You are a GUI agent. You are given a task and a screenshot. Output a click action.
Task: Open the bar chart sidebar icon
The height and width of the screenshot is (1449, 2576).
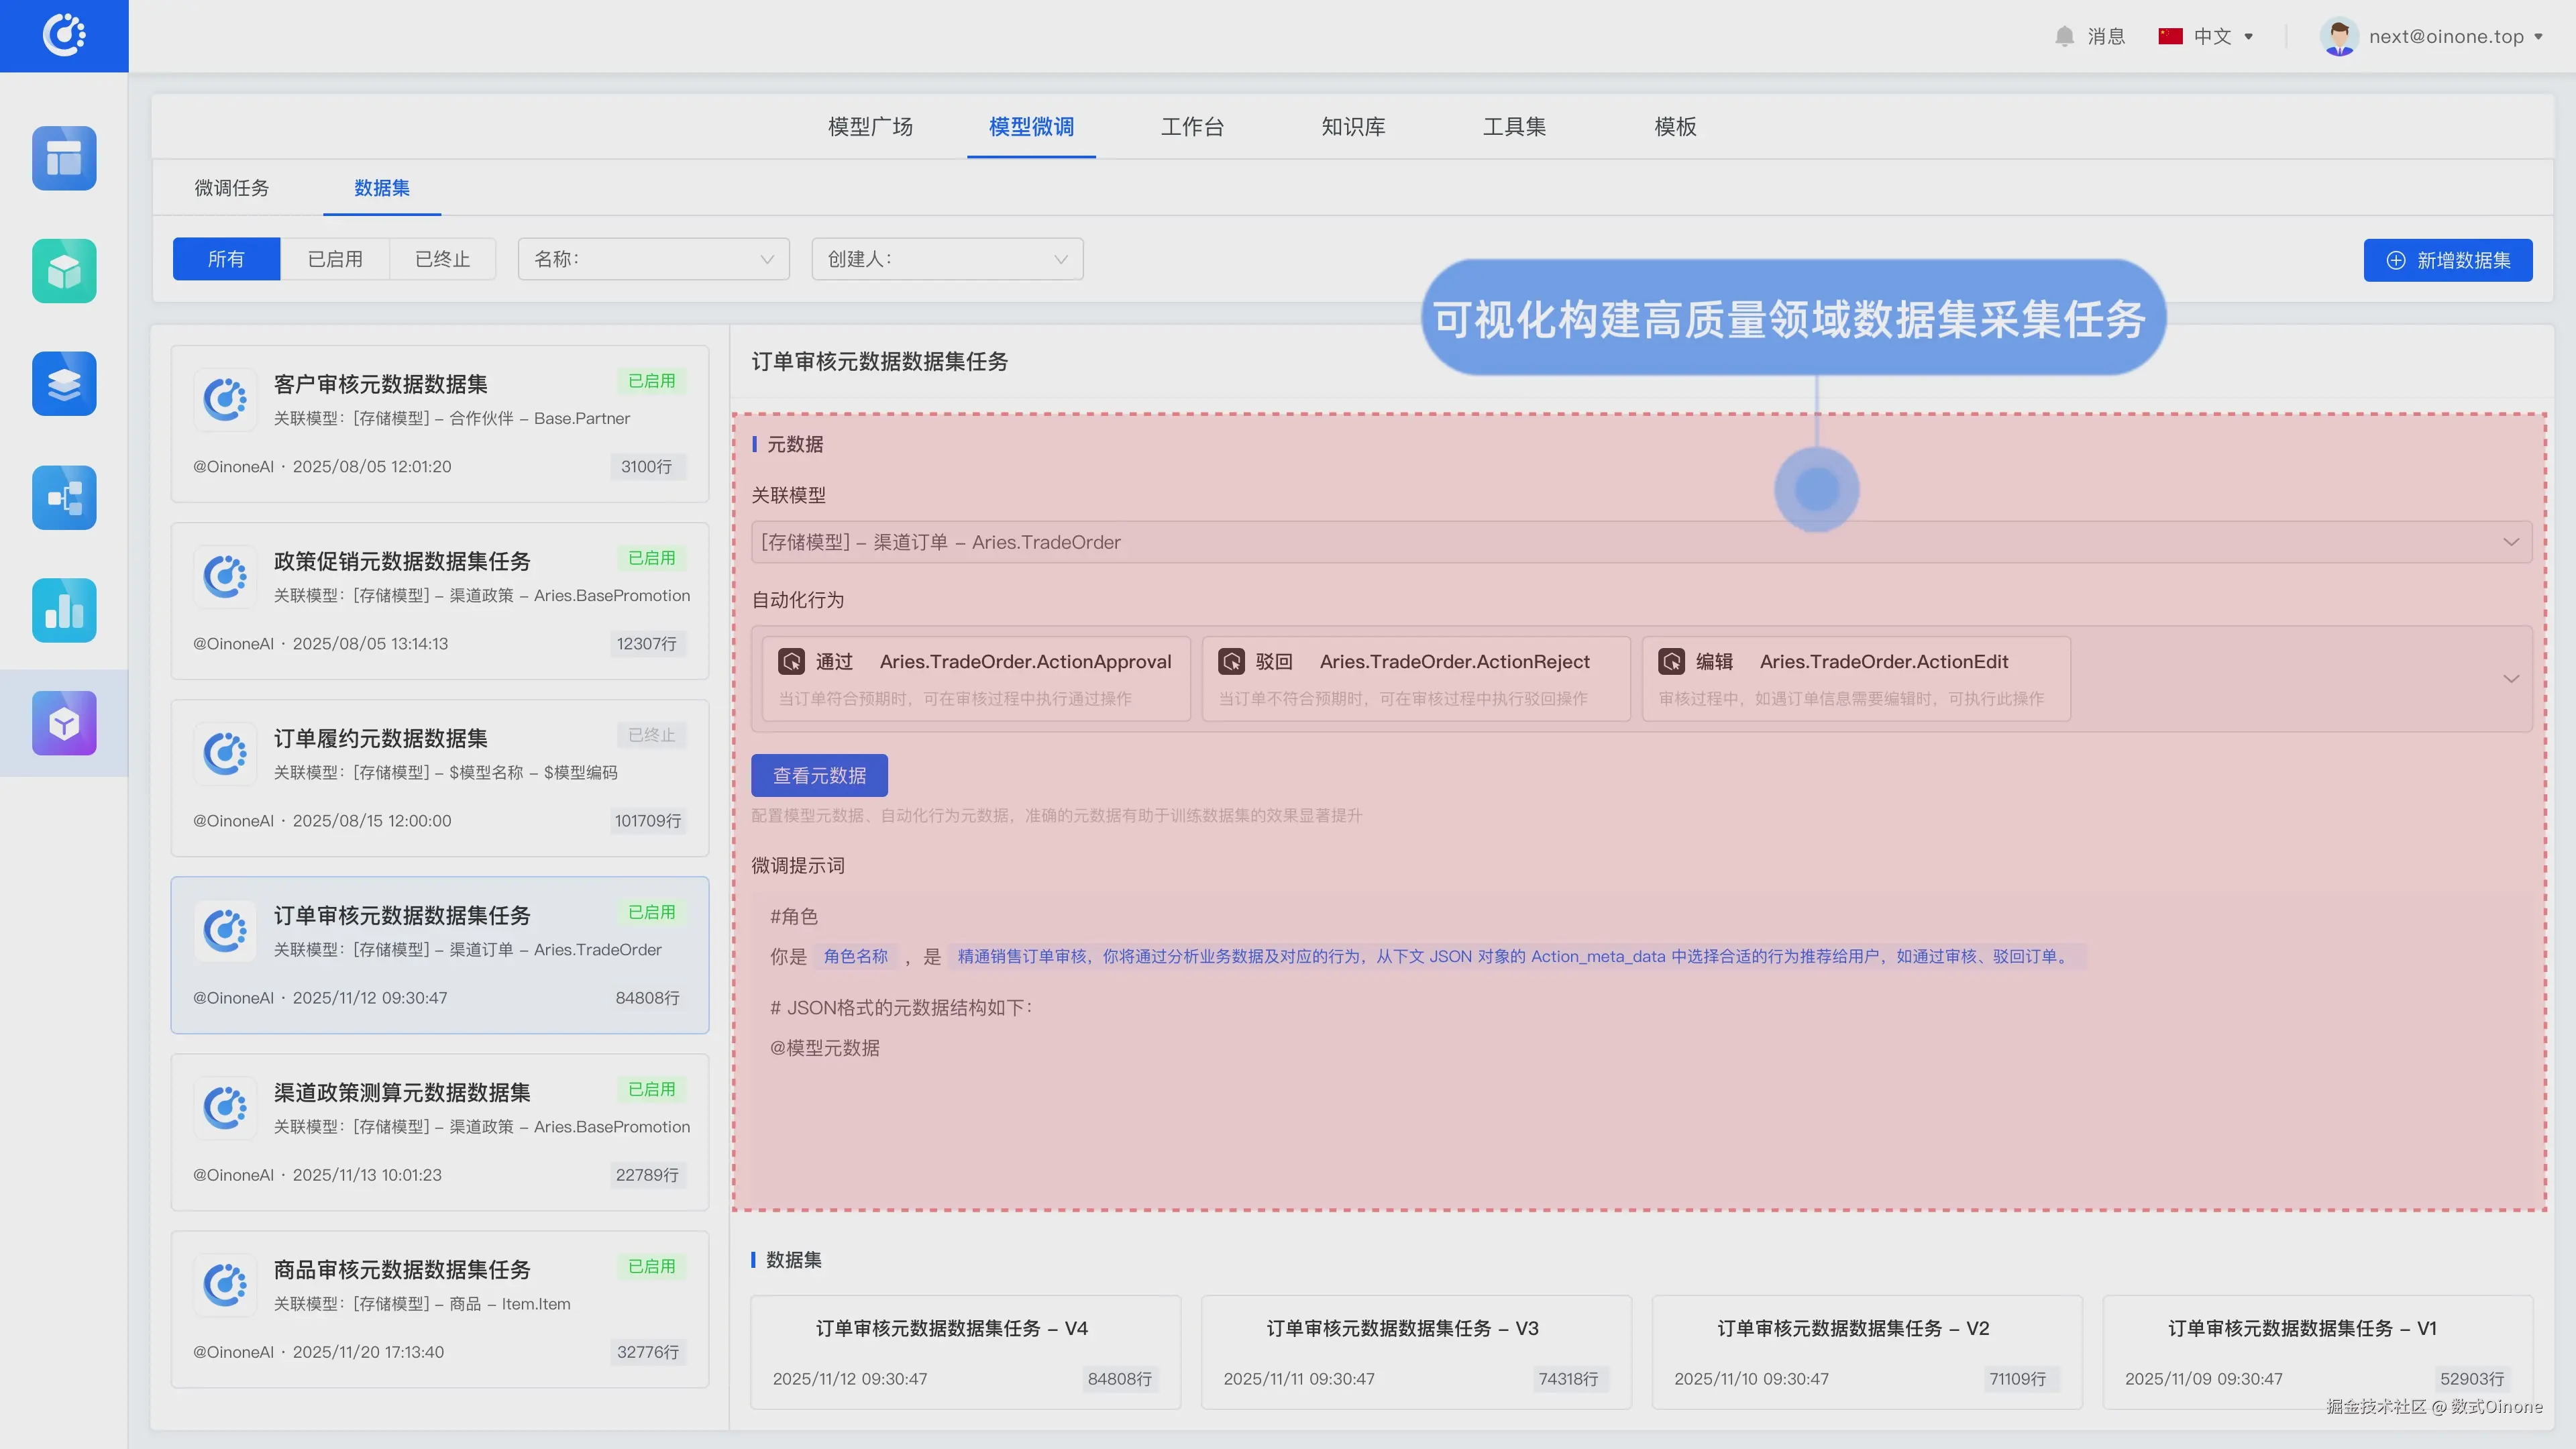(x=64, y=610)
